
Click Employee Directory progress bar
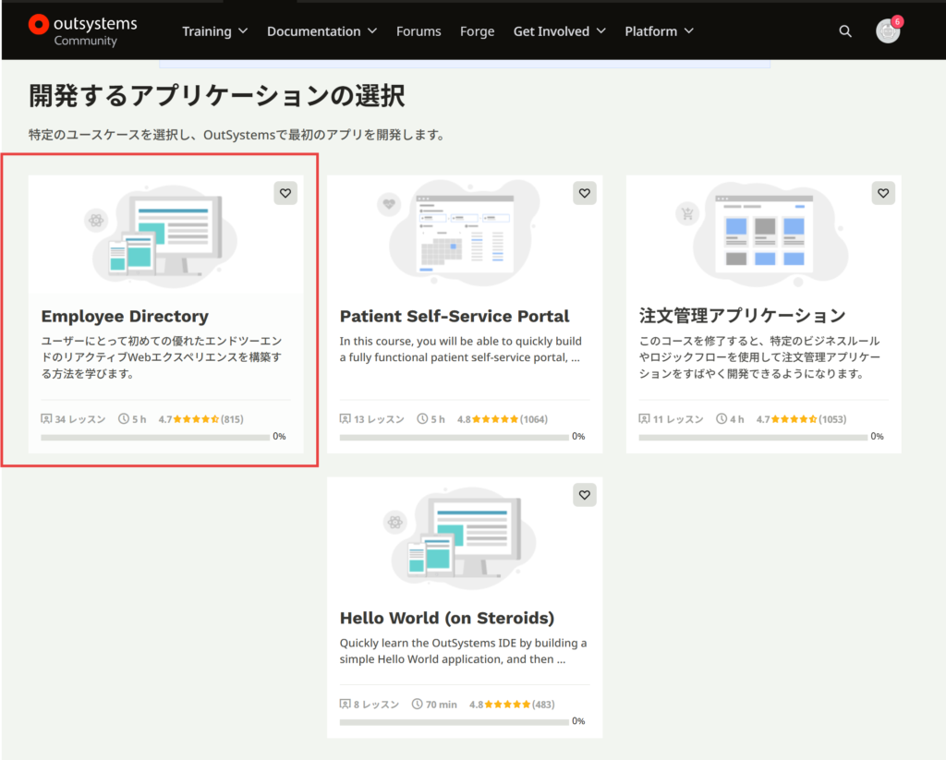pos(155,437)
